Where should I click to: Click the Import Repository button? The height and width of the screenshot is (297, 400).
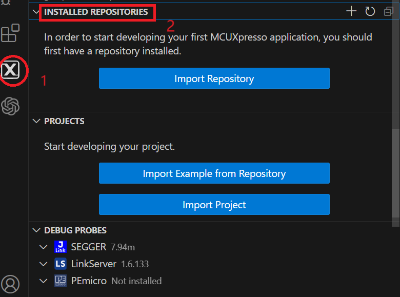[x=214, y=78]
